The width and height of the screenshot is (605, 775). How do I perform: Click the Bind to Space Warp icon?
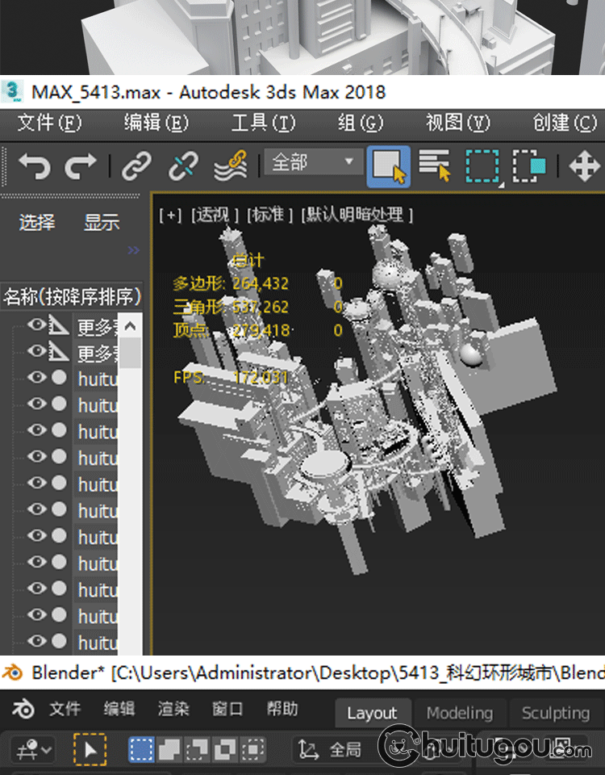[230, 166]
